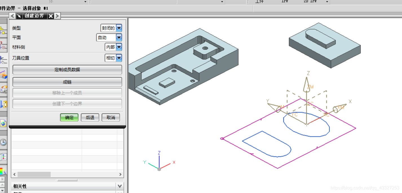This screenshot has width=402, height=193.
Task: Confirm with the green 确定 button
Action: [x=69, y=117]
